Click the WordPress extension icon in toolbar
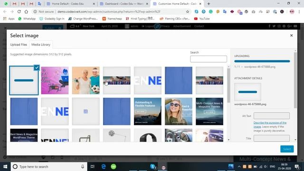 [246, 11]
